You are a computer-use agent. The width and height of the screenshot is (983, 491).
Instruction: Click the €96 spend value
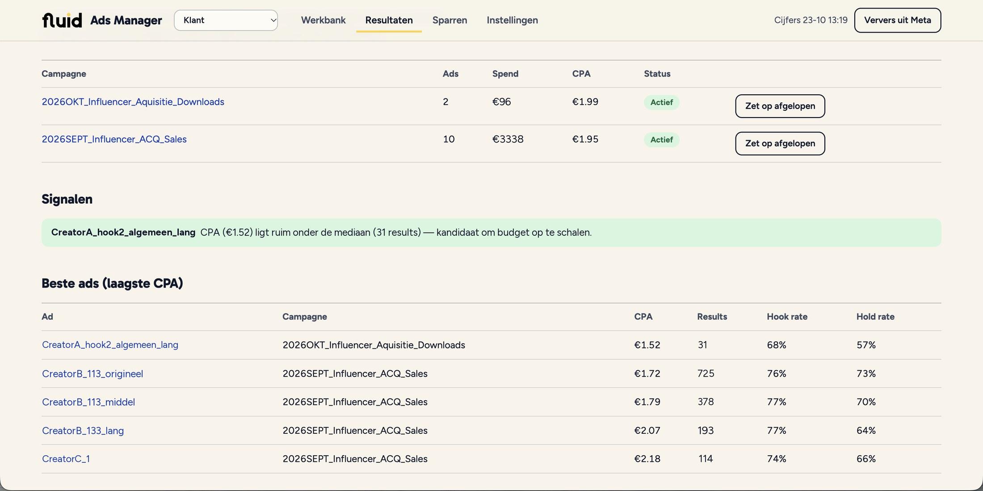pyautogui.click(x=501, y=102)
